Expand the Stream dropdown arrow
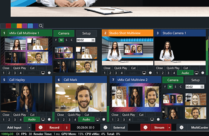Viewport: 209px width, 136px height. point(169,128)
